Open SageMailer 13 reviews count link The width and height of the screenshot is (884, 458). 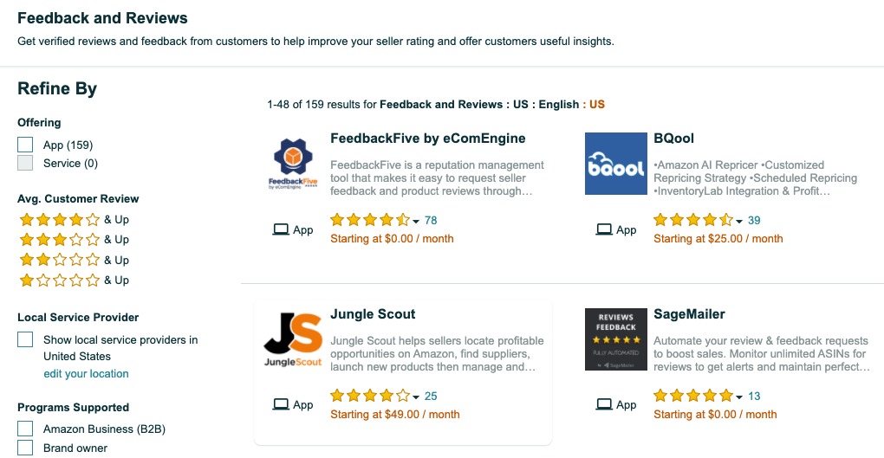754,397
